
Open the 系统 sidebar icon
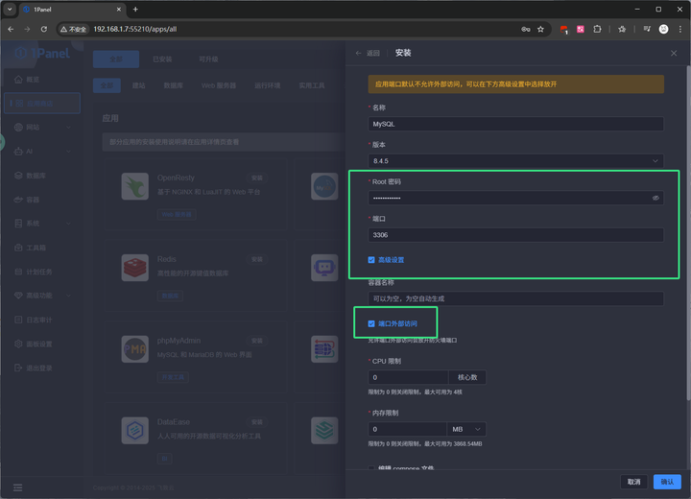click(18, 224)
